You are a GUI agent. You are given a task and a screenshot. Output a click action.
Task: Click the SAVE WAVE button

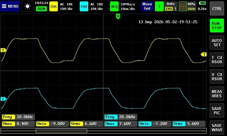pos(217,127)
